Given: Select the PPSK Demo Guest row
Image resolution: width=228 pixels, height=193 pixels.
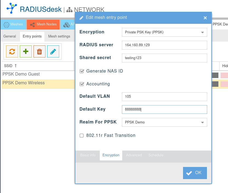Looking at the screenshot, I should 21,74.
